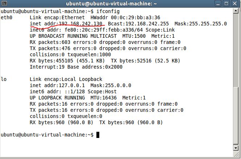Image resolution: width=241 pixels, height=159 pixels.
Task: Open the terminal window menu icon
Action: tap(4, 3)
